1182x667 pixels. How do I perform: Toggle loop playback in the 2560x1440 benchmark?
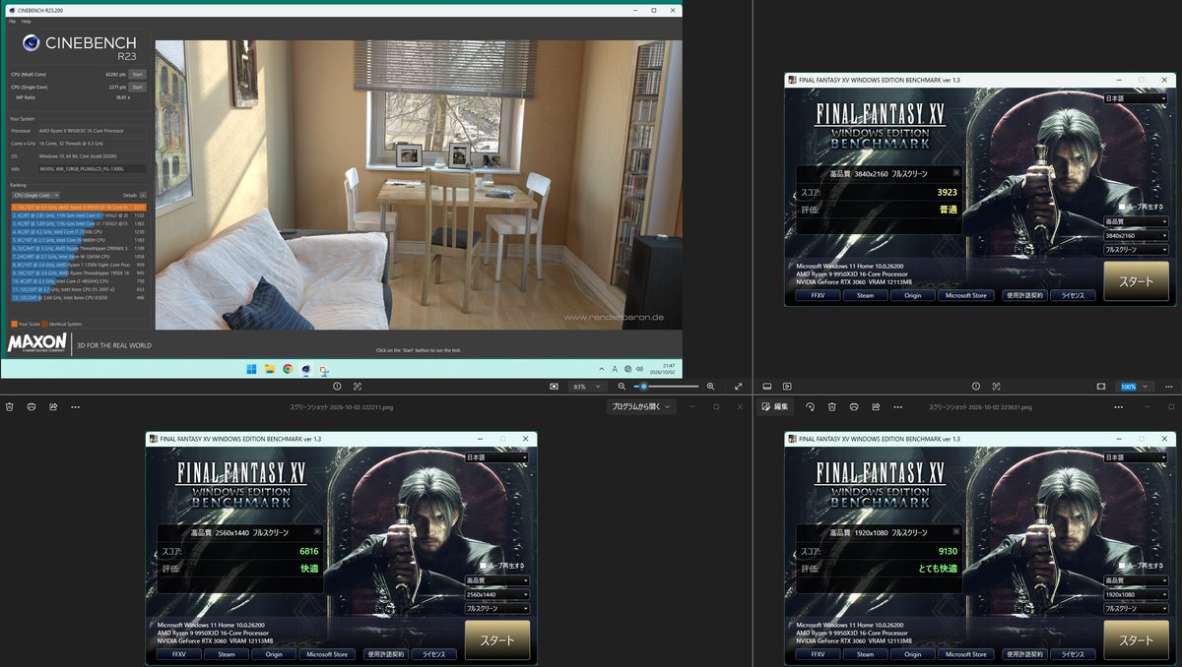[483, 566]
